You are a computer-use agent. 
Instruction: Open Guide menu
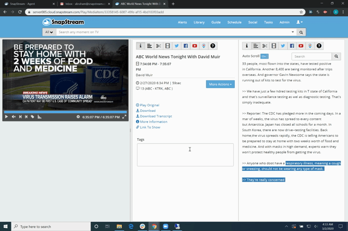216,22
